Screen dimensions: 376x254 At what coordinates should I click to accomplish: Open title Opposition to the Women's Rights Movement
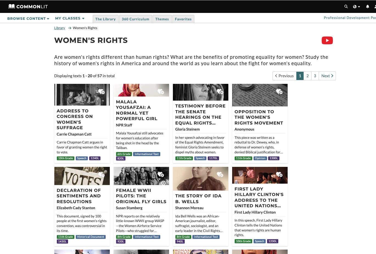[259, 117]
